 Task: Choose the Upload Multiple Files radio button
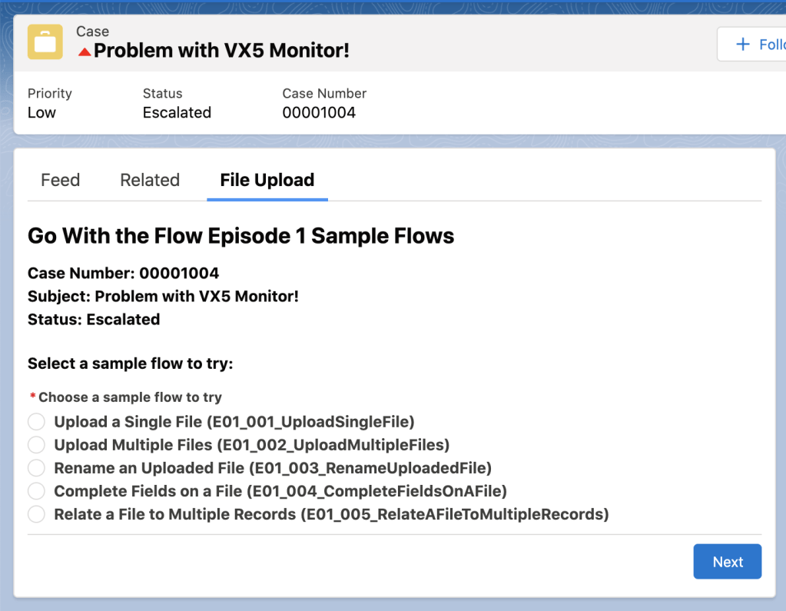tap(36, 445)
